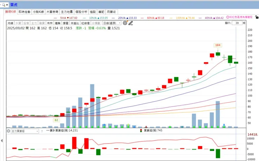This screenshot has width=259, height=161.
Task: Toggle the 布林 bands button
Action: 50,23
